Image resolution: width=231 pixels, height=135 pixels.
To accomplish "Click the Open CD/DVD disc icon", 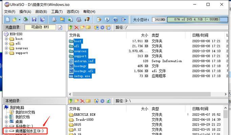I will pyautogui.click(x=26, y=20).
